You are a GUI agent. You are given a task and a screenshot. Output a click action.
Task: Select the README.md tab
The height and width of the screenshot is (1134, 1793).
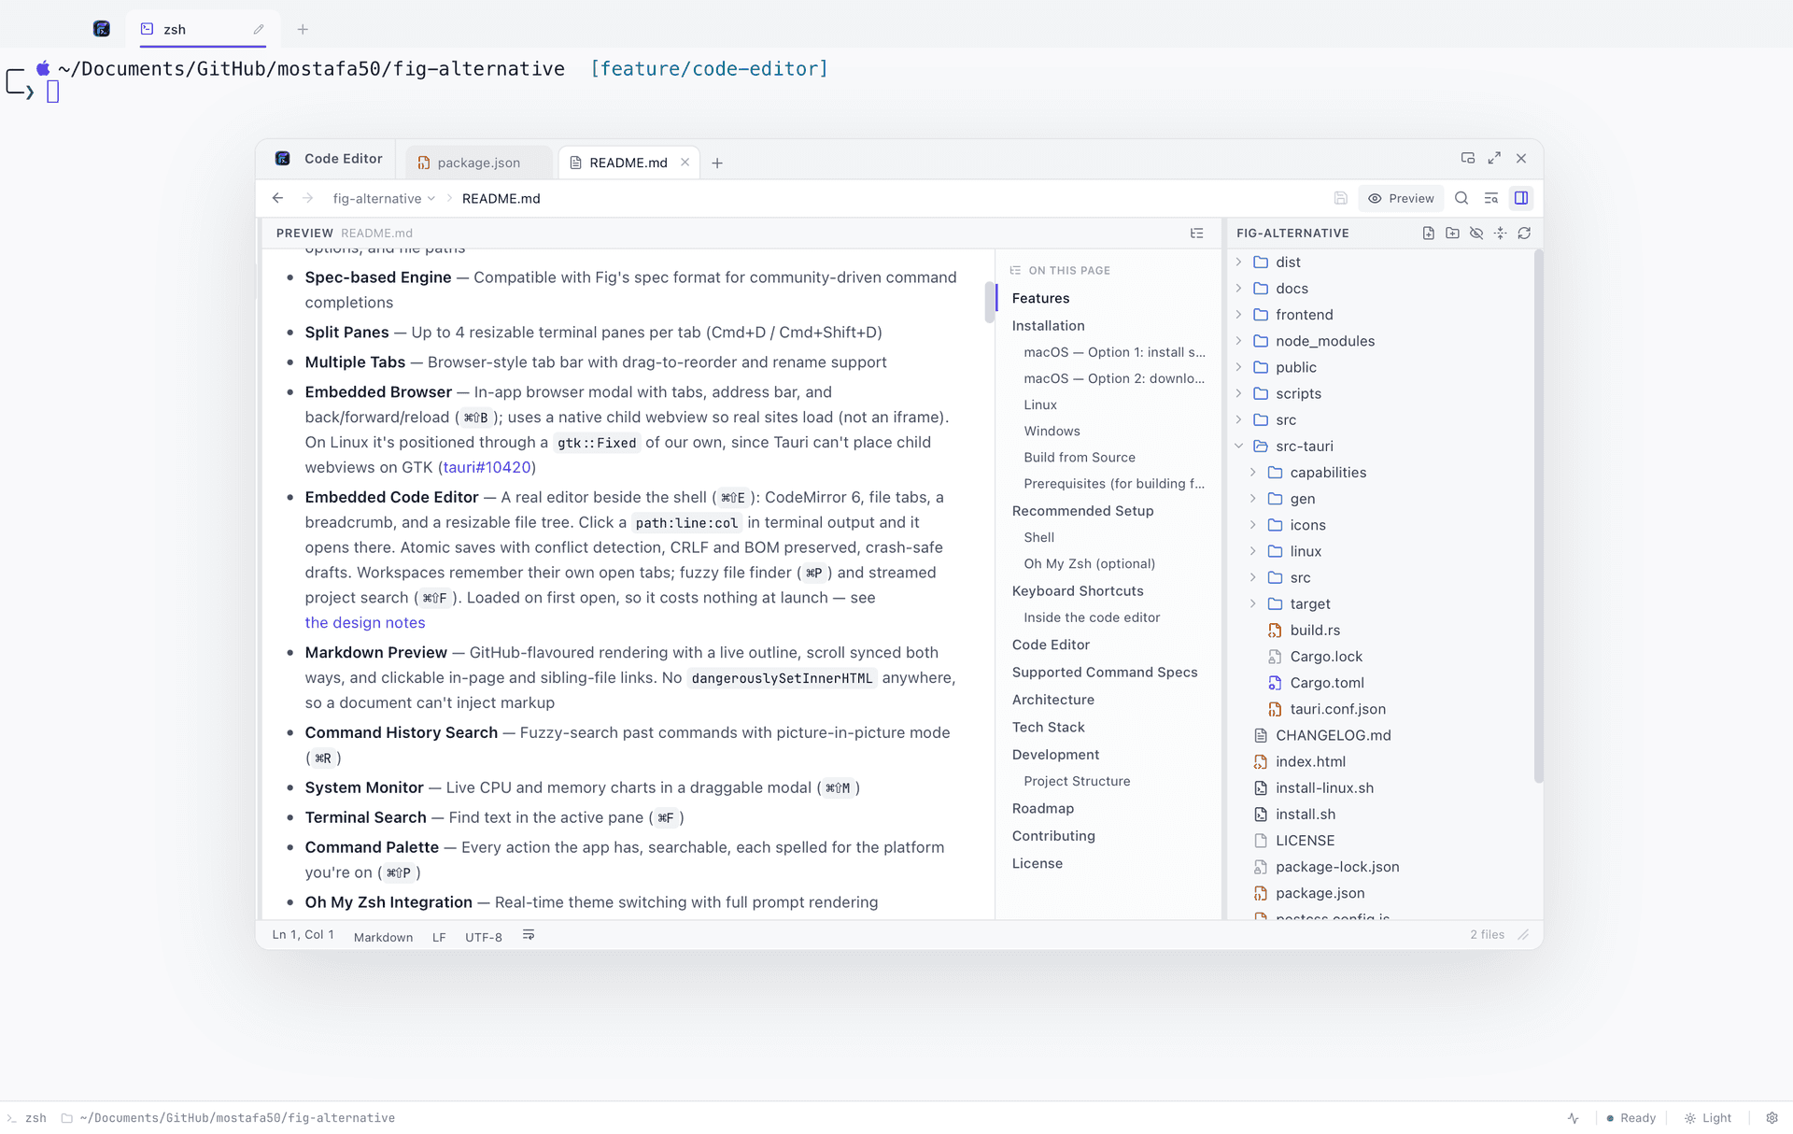pyautogui.click(x=628, y=163)
